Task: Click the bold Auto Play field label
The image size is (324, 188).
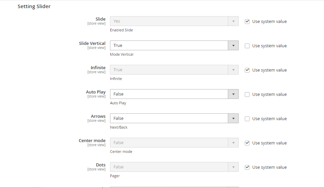Action: tap(96, 92)
